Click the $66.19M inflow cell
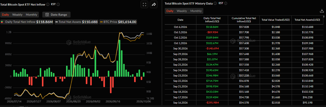Viewport: 326px width, 107px height. point(212,54)
